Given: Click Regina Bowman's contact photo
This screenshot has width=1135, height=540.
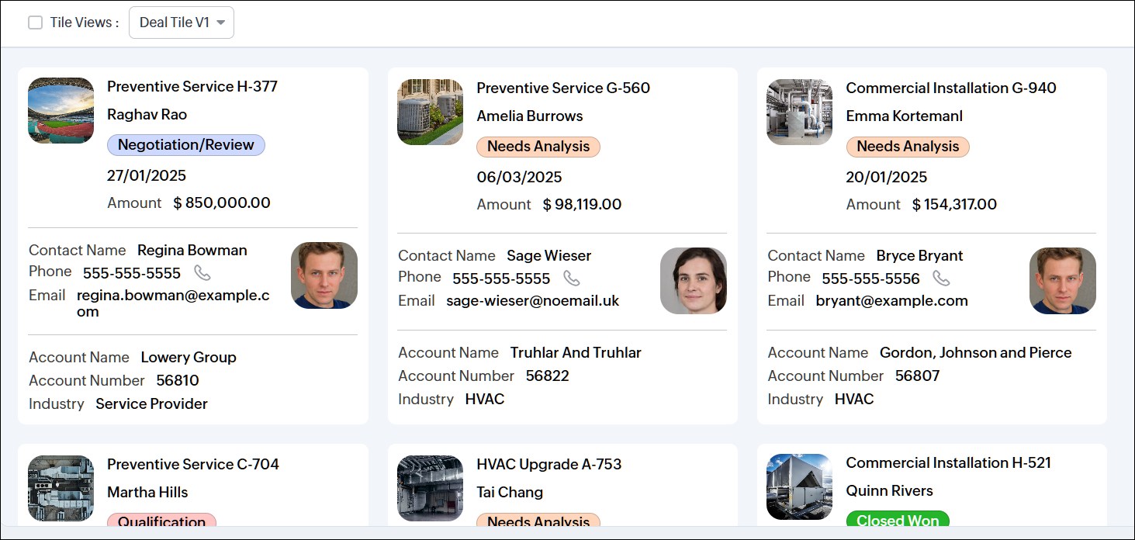Looking at the screenshot, I should (x=324, y=275).
